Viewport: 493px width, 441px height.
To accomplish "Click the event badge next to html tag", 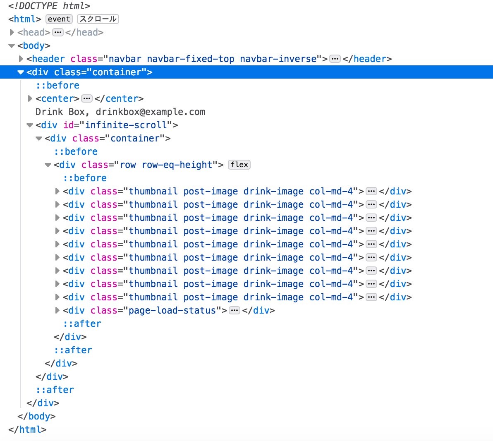I will [59, 19].
